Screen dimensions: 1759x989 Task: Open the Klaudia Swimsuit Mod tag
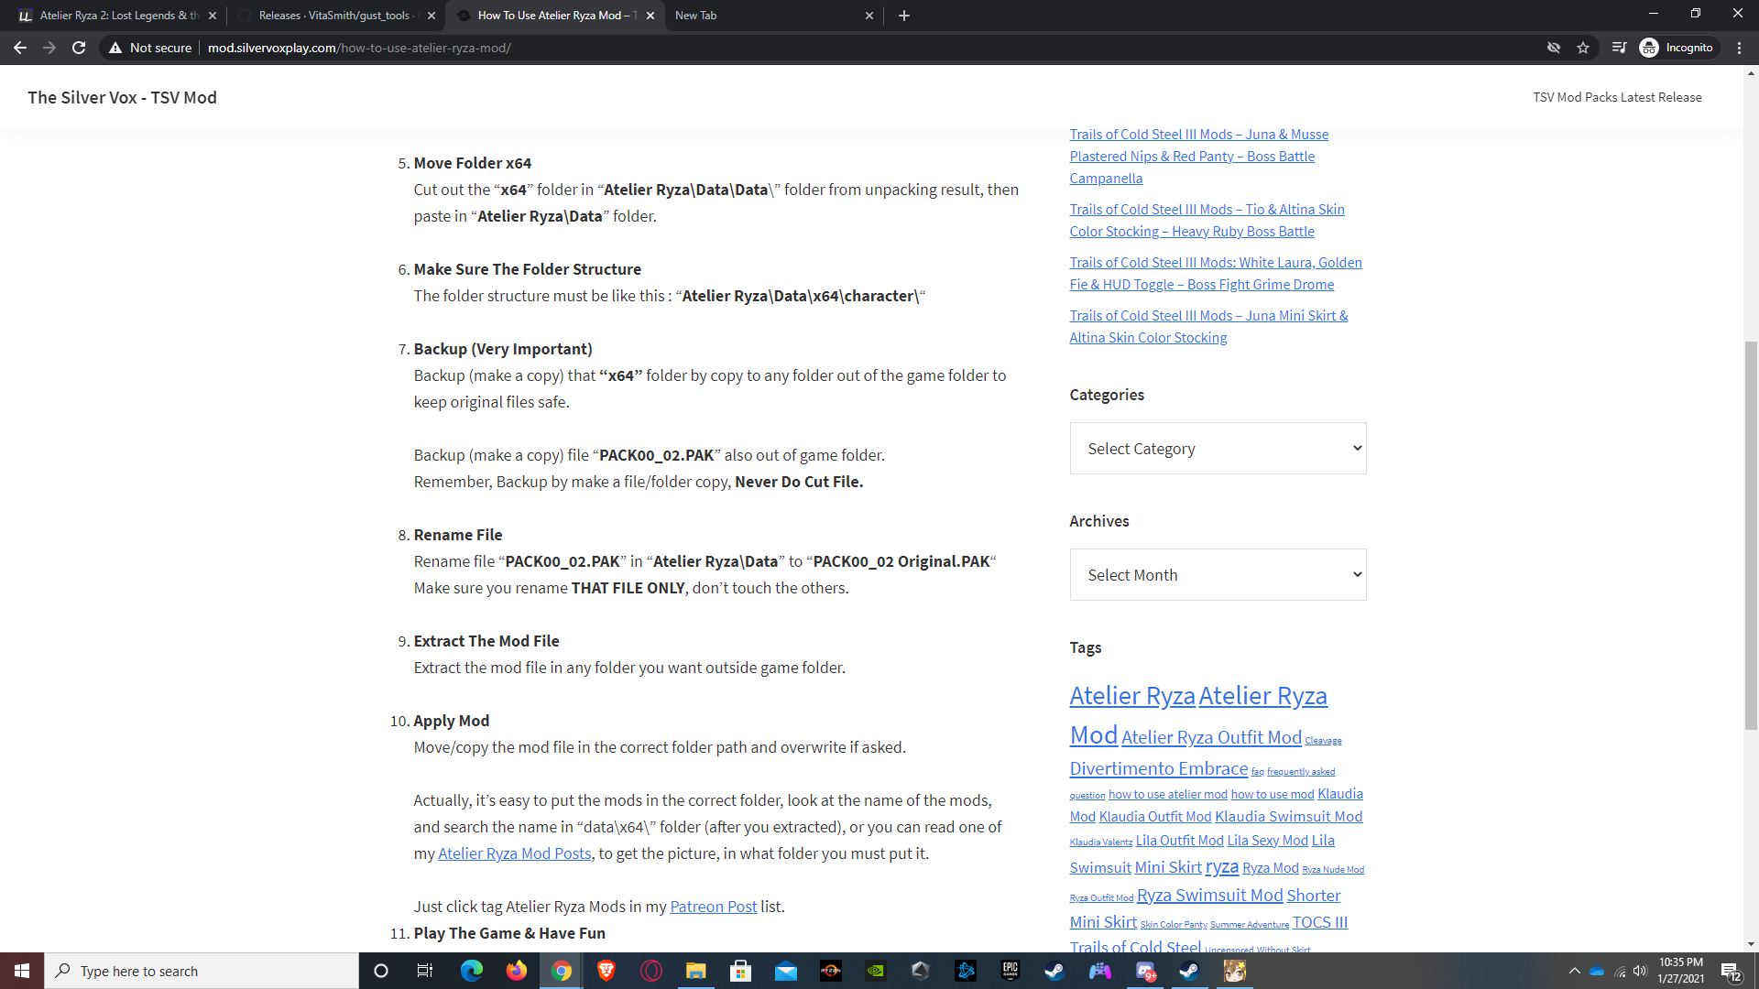[x=1288, y=817]
